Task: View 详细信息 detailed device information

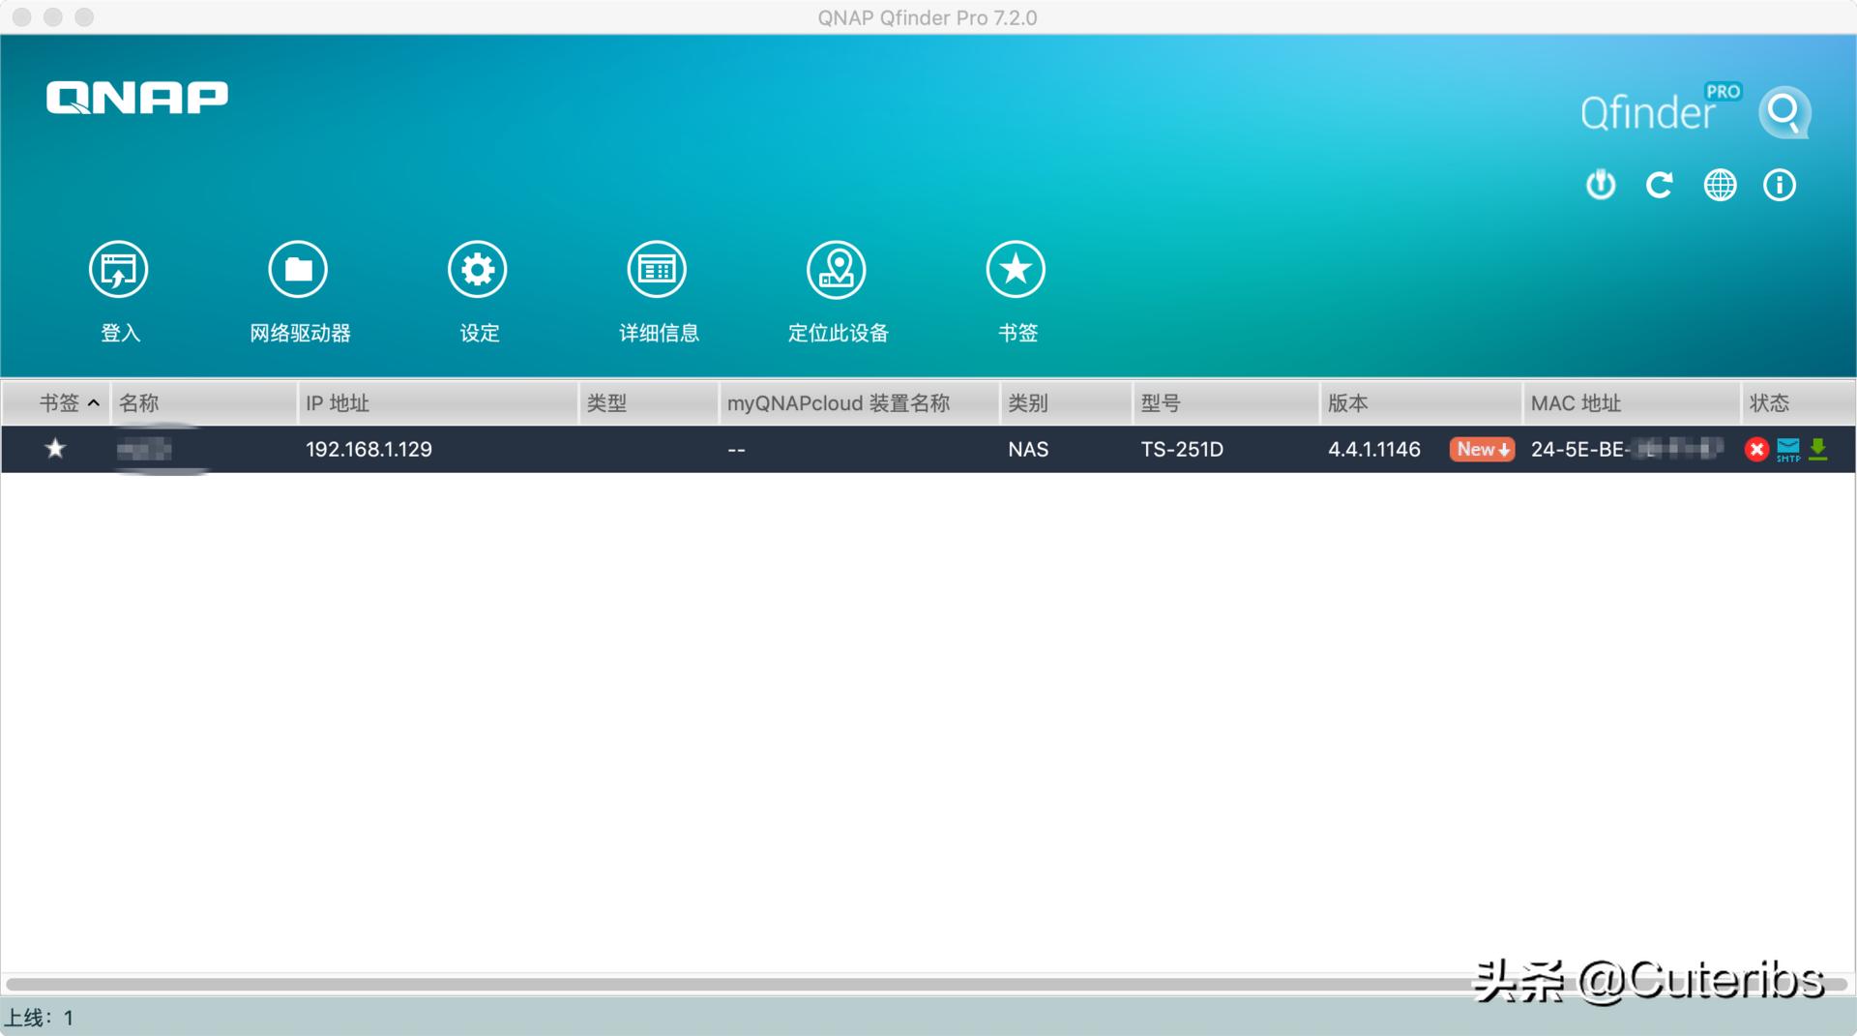Action: click(658, 287)
